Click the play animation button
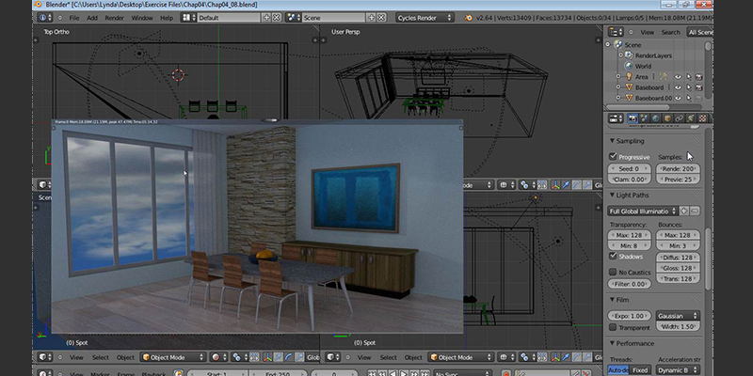Screen dimensions: 753x376 [x=404, y=374]
